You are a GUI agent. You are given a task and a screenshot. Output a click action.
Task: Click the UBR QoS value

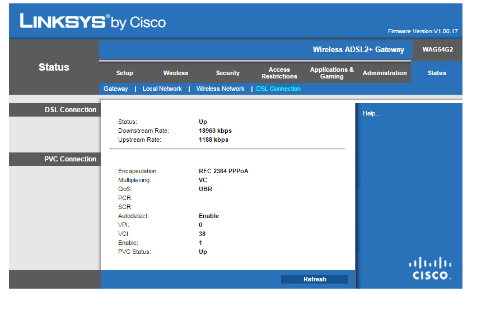[205, 189]
